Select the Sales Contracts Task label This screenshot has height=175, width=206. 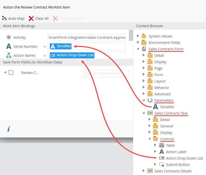pyautogui.click(x=171, y=113)
